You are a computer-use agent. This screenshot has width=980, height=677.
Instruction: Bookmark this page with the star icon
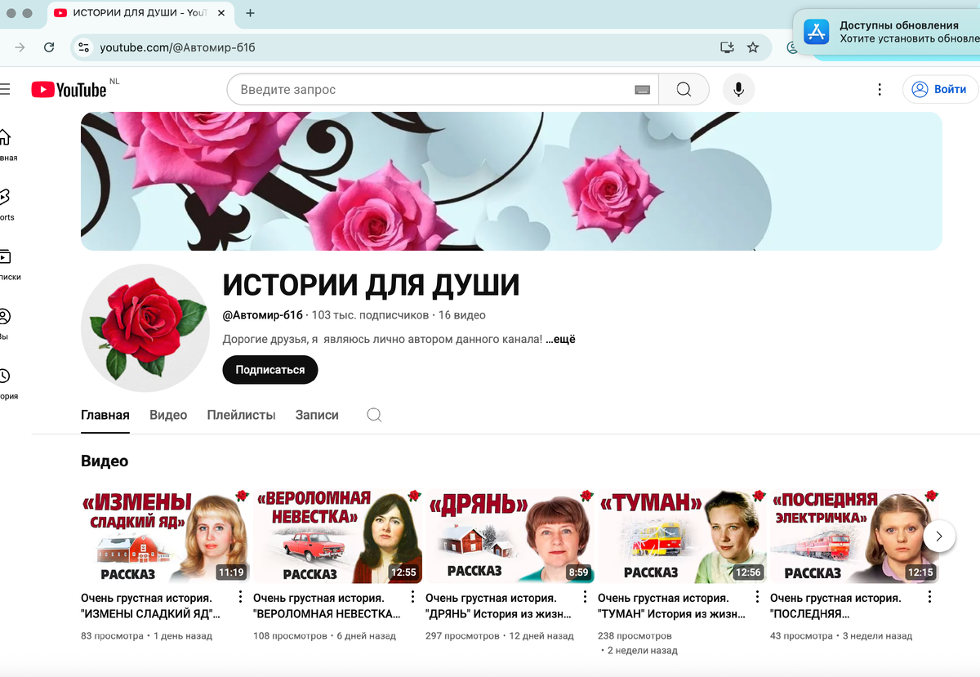(x=753, y=47)
